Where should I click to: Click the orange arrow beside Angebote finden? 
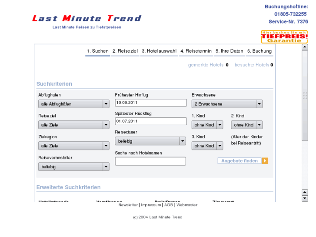point(265,161)
